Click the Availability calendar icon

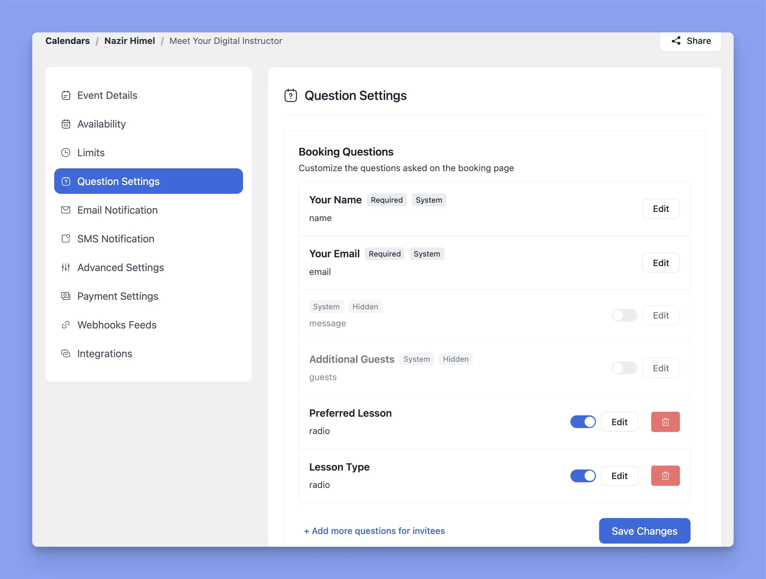click(x=65, y=124)
